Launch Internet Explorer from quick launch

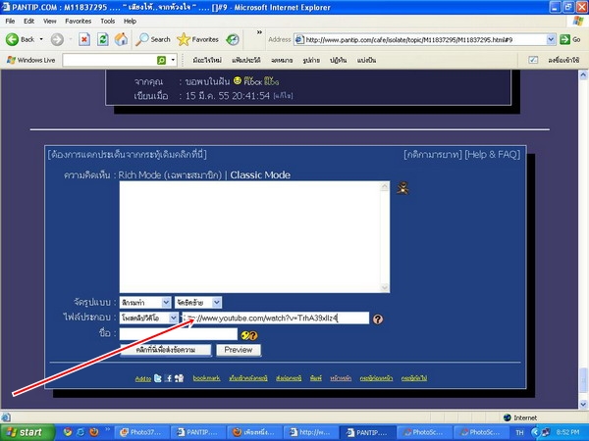(x=80, y=432)
